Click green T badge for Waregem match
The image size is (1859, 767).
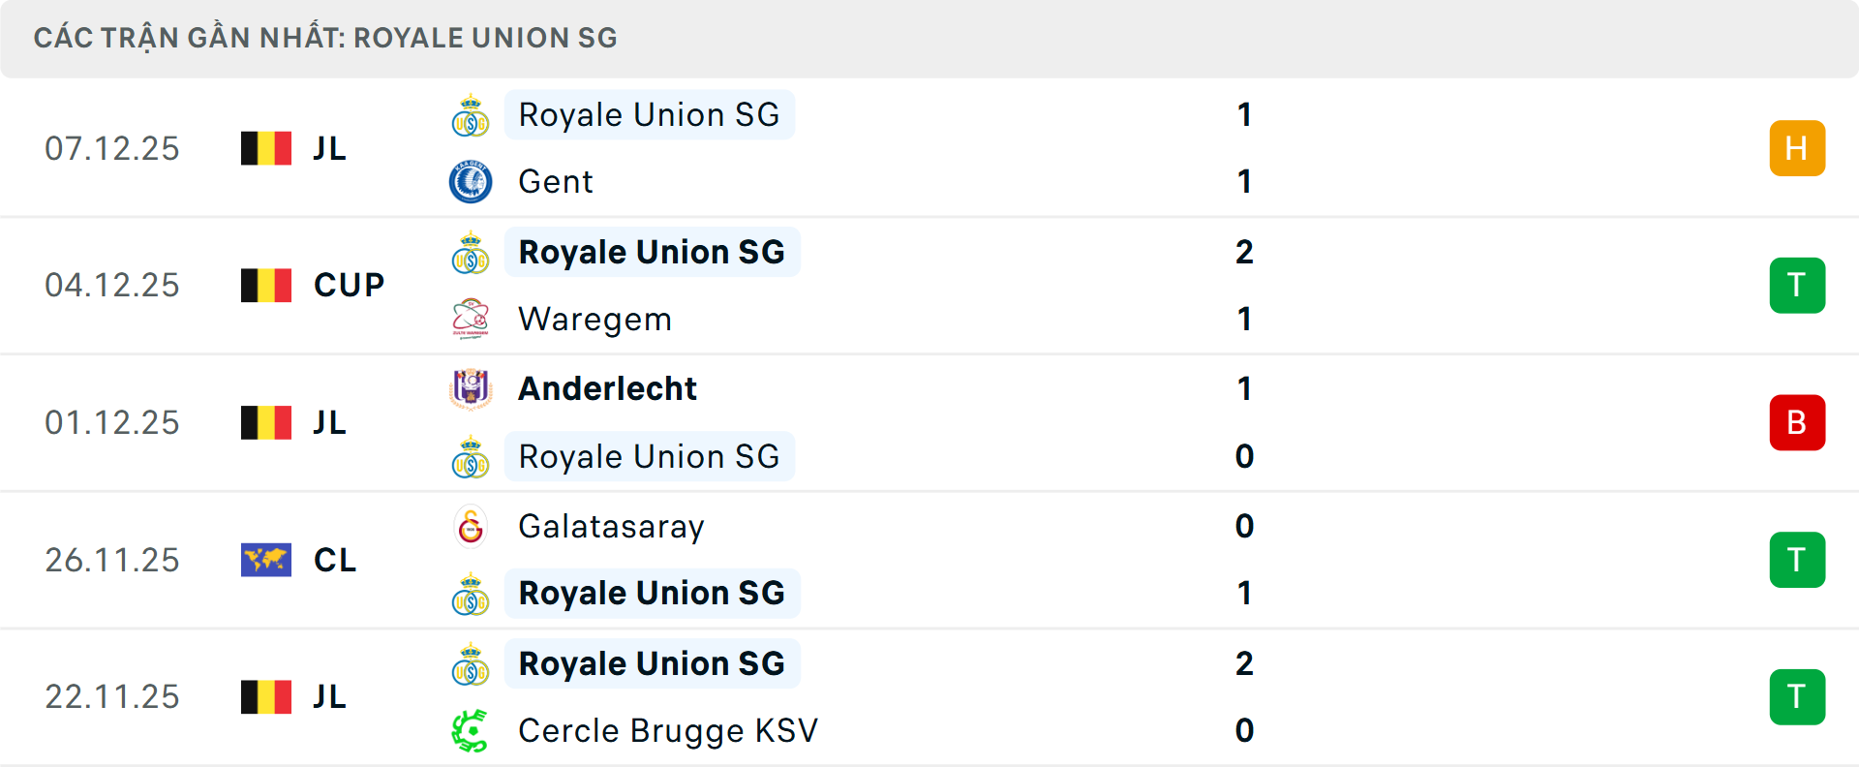(x=1797, y=286)
